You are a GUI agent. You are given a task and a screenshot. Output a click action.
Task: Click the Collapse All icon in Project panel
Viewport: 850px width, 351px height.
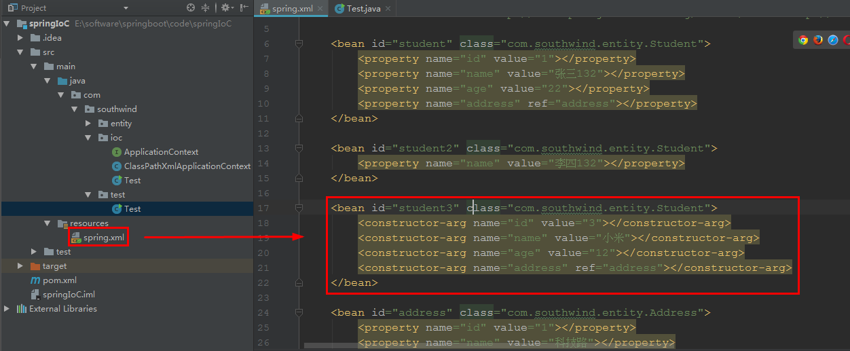click(205, 8)
